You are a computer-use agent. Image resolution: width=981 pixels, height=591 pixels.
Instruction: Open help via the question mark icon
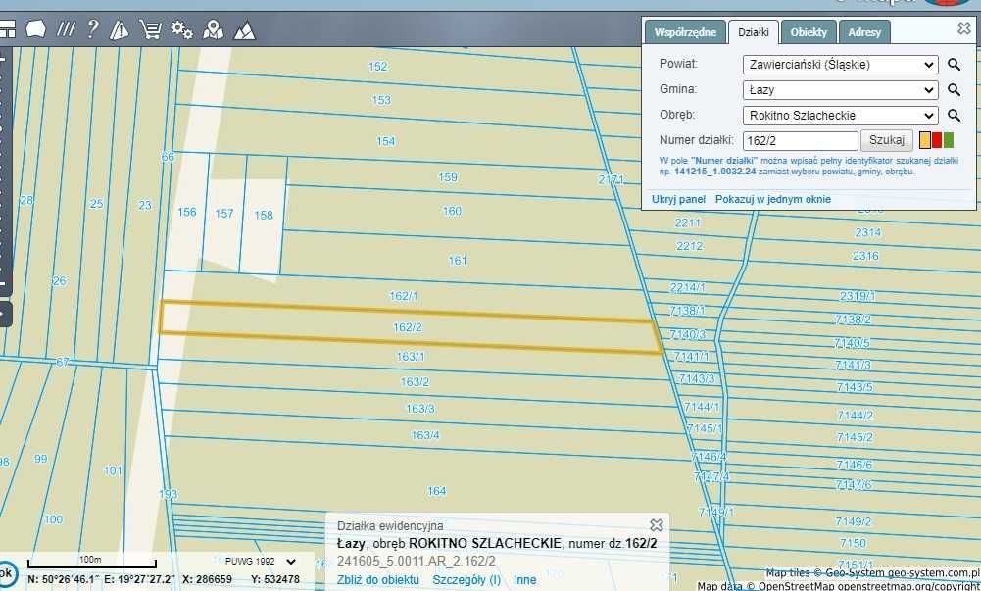coord(92,29)
